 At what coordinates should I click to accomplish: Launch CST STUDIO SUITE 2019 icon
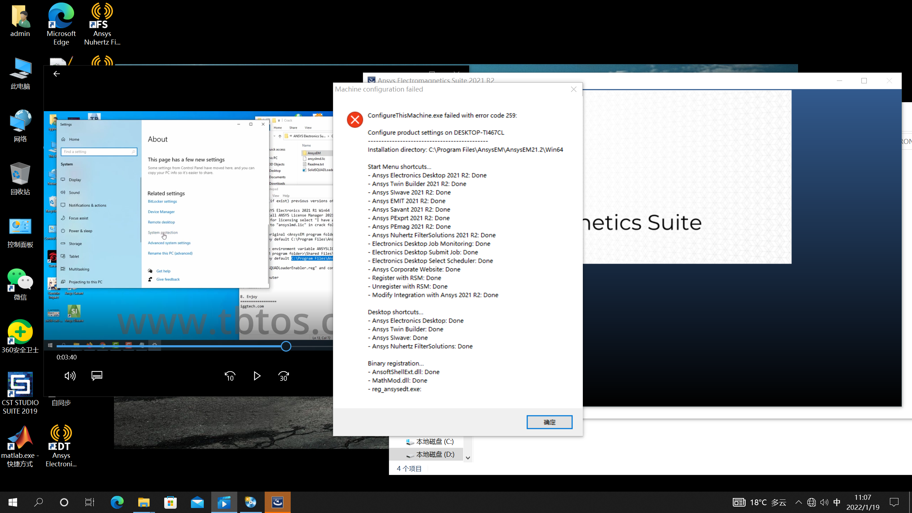point(20,393)
